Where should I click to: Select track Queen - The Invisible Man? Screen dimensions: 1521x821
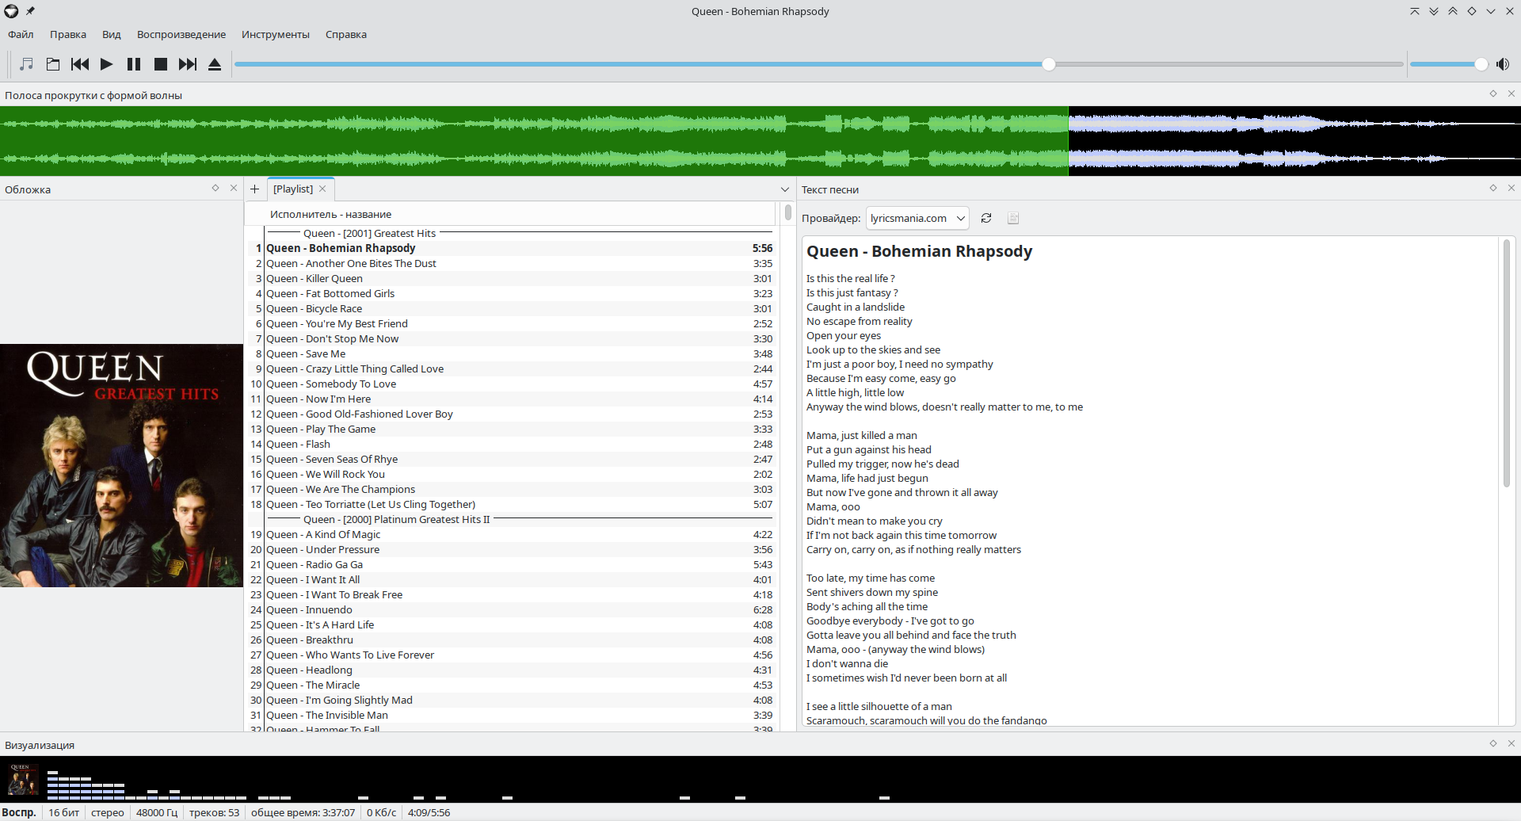[x=511, y=715]
